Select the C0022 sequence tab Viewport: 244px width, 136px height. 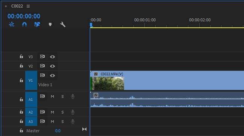point(17,6)
